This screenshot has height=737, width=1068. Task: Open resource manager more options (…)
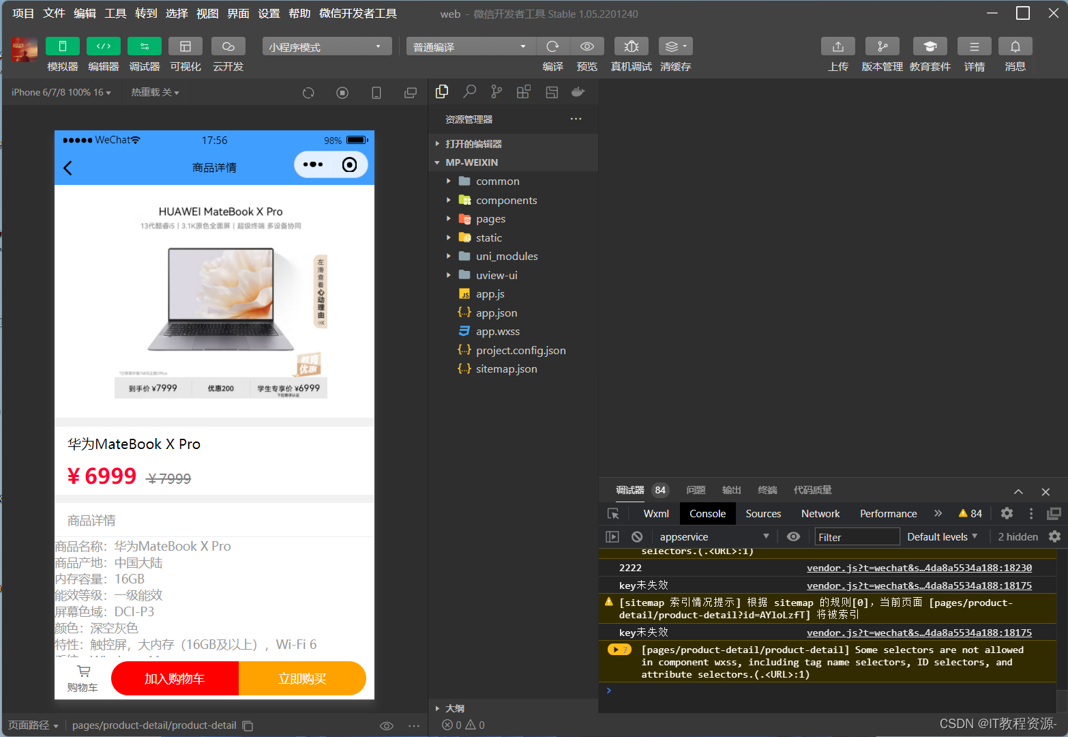[x=576, y=119]
